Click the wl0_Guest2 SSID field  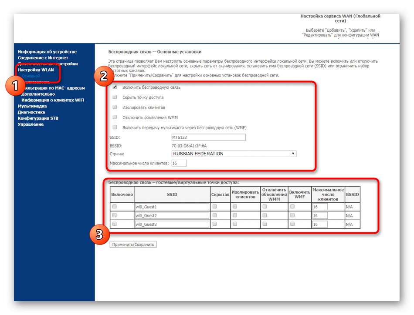[172, 216]
